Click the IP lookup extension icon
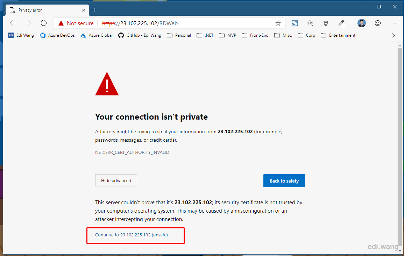 (x=310, y=23)
